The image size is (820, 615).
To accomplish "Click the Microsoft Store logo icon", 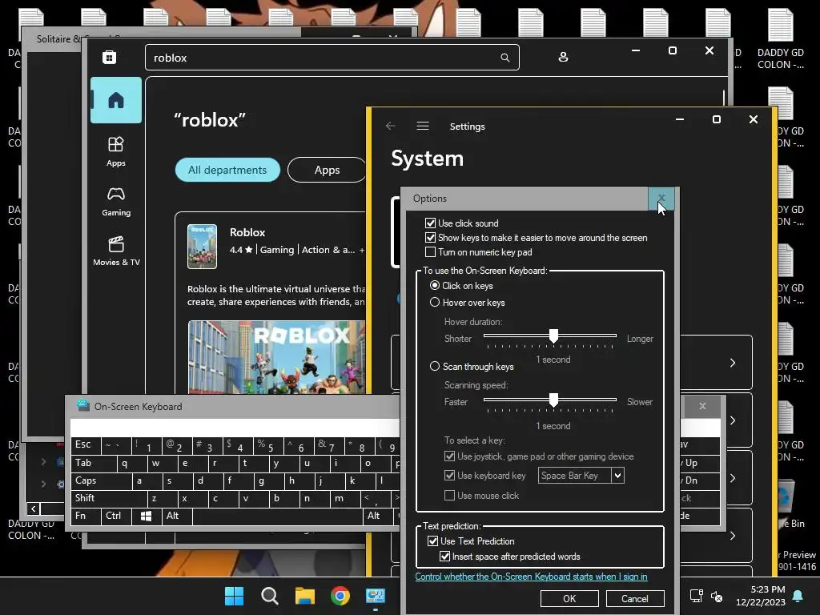I will coord(109,57).
